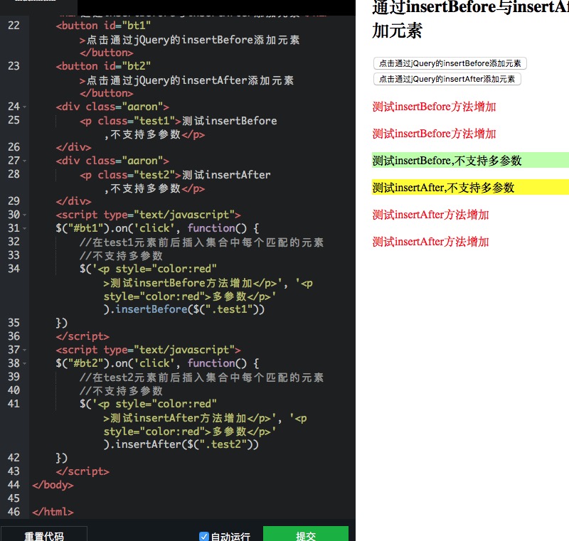Collapse the div block at line 27
Screen dimensions: 569x541
(x=25, y=161)
